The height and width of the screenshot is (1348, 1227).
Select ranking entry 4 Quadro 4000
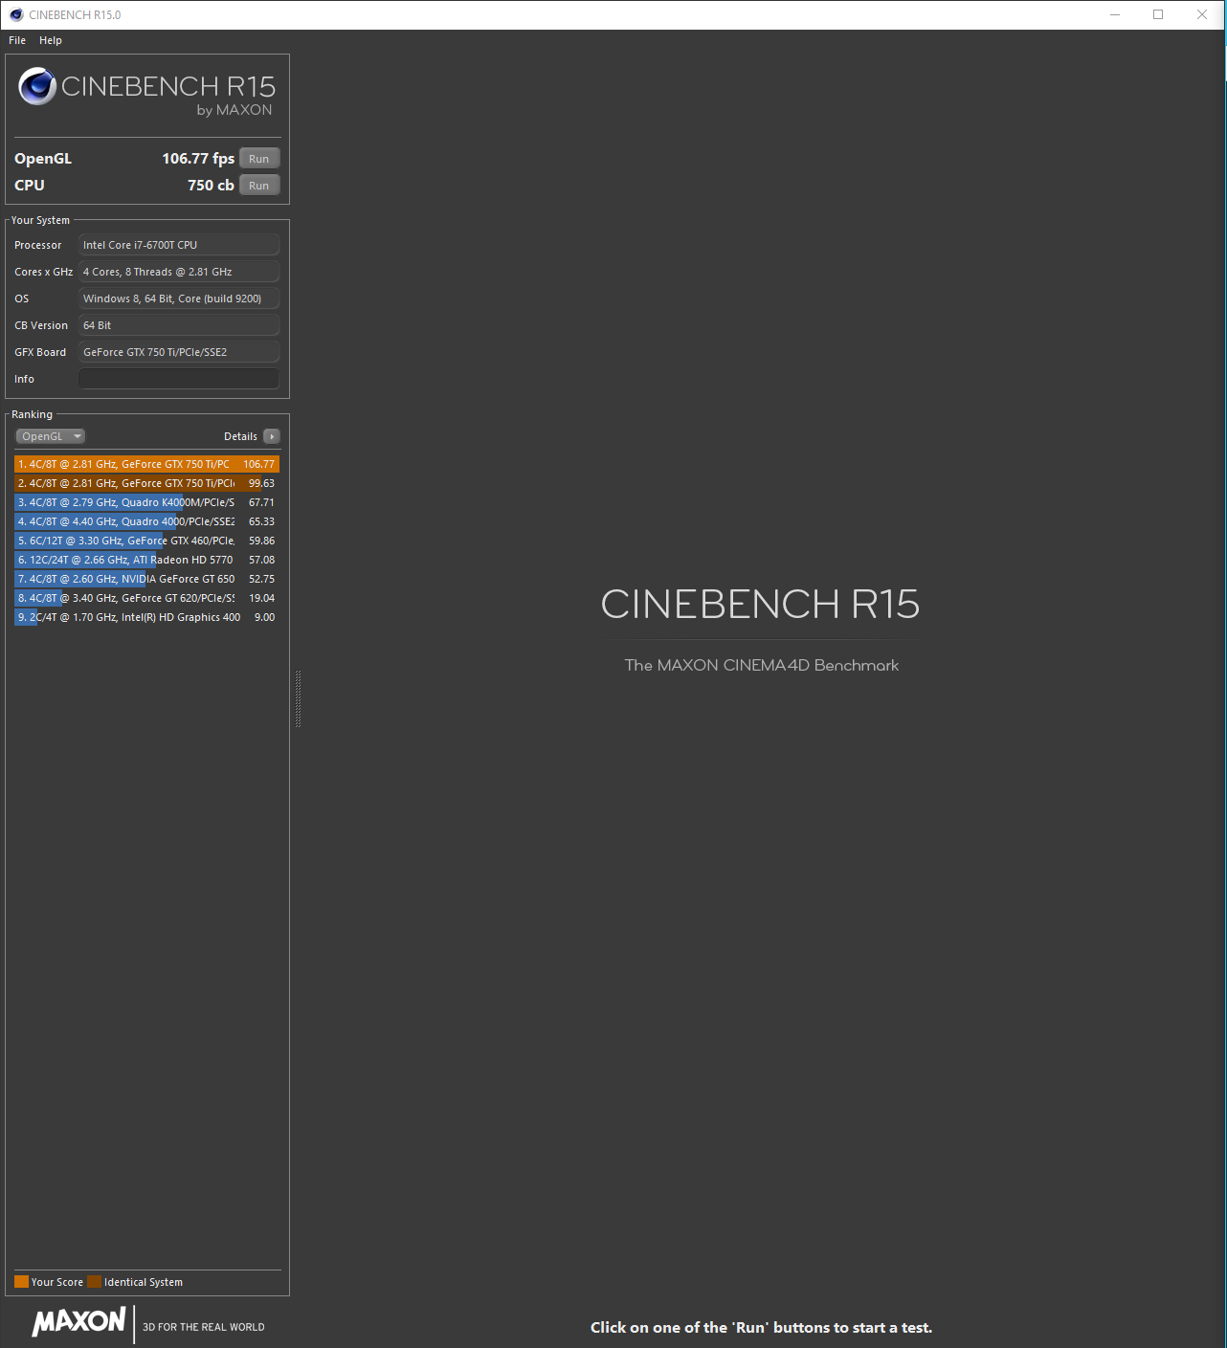146,521
